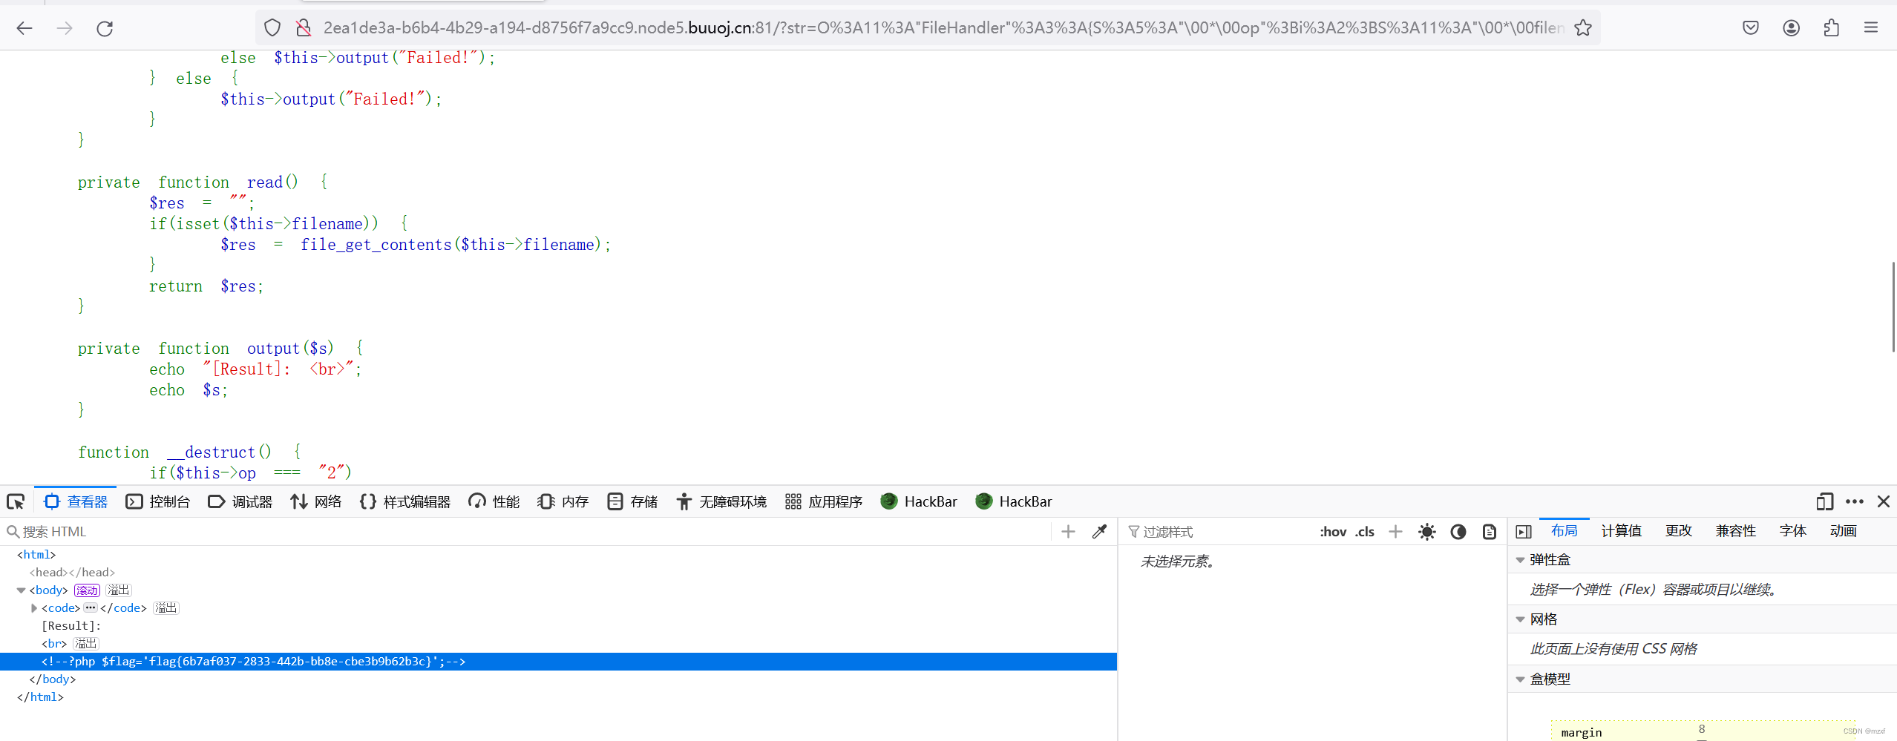Open 无障碍环境 accessibility tab

(721, 502)
